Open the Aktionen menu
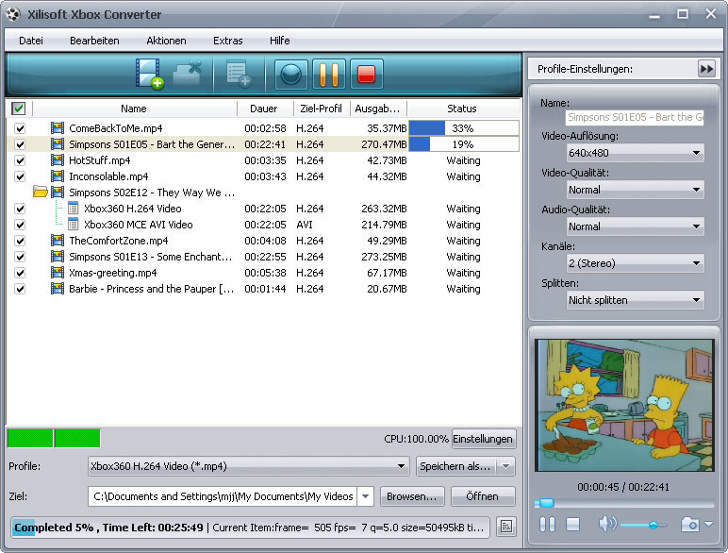 [x=166, y=41]
